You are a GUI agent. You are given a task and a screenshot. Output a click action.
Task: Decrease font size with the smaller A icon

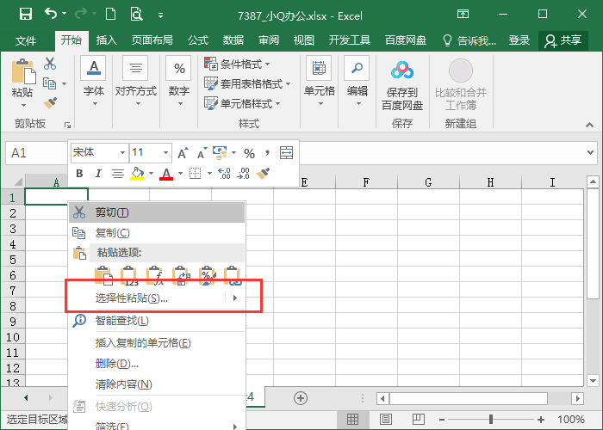pyautogui.click(x=202, y=153)
